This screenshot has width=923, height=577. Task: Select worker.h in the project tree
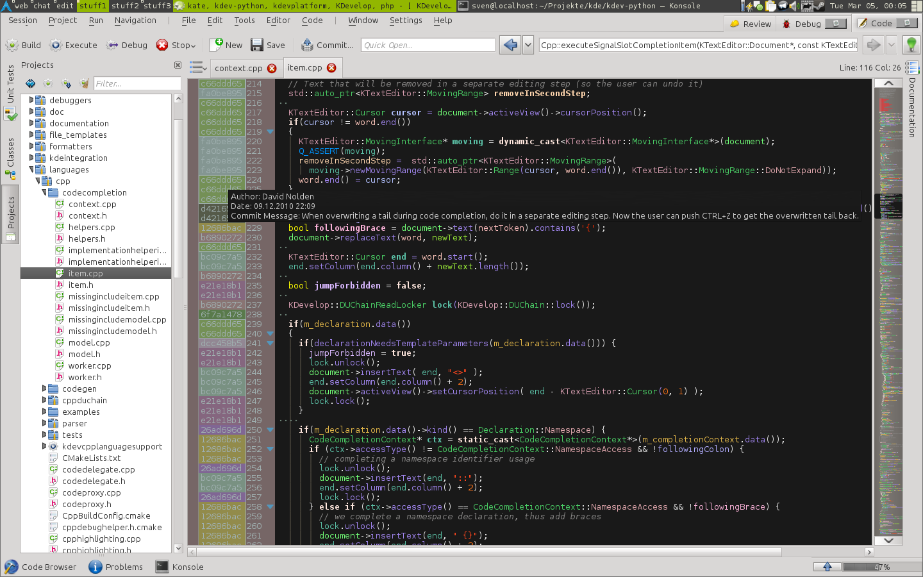(85, 377)
